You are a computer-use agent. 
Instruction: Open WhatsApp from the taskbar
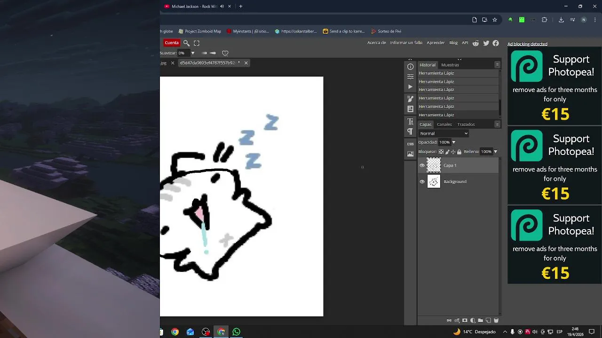236,332
